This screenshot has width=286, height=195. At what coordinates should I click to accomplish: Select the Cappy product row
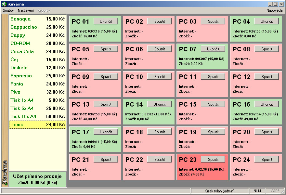38,35
